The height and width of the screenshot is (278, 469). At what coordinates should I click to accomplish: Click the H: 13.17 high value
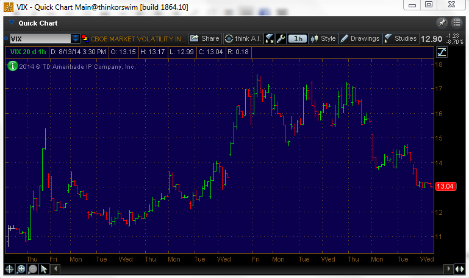pos(152,52)
